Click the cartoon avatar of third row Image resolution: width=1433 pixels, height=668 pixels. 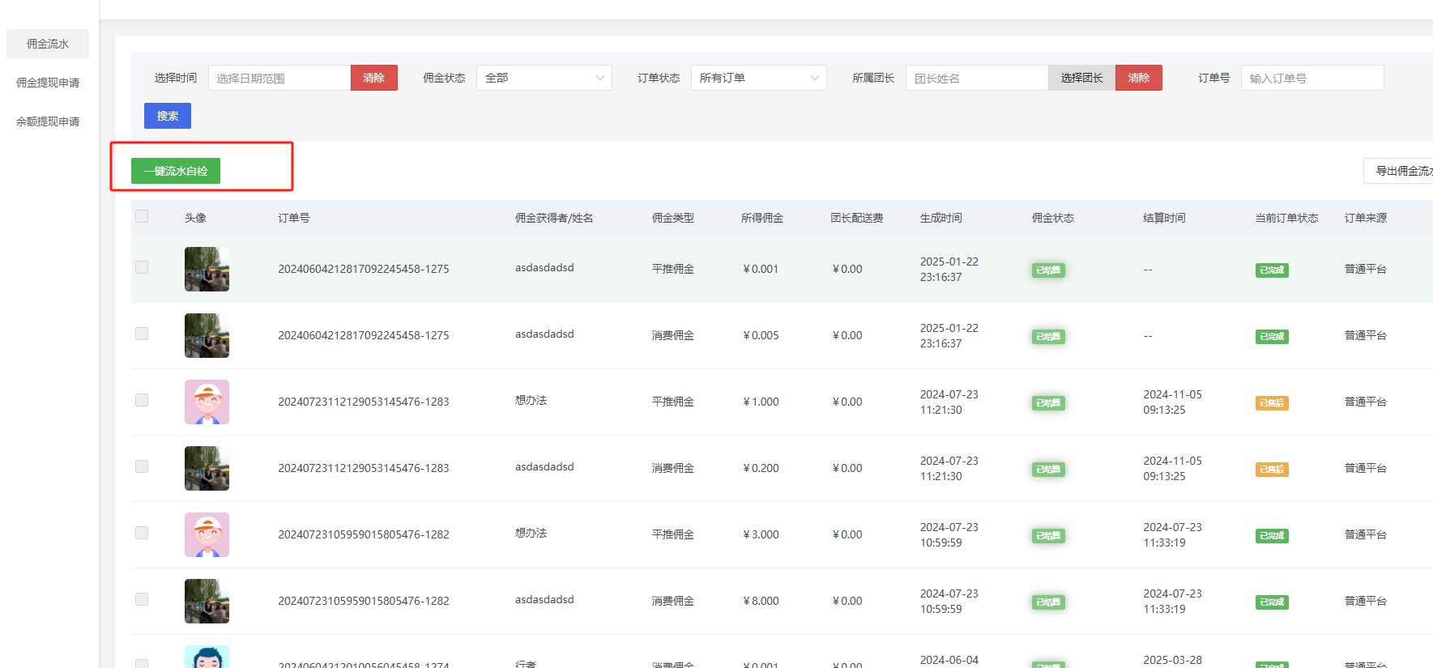(207, 402)
